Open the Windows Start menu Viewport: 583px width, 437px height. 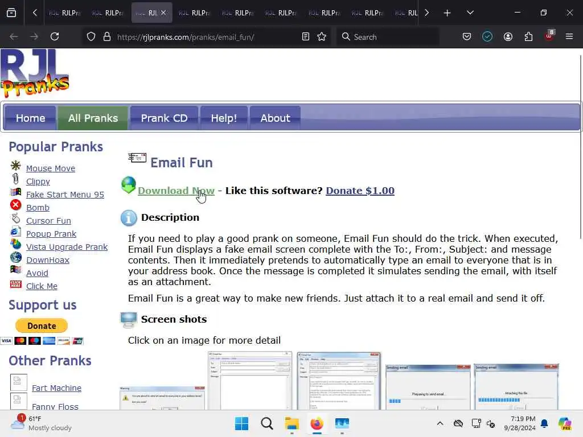tap(241, 423)
